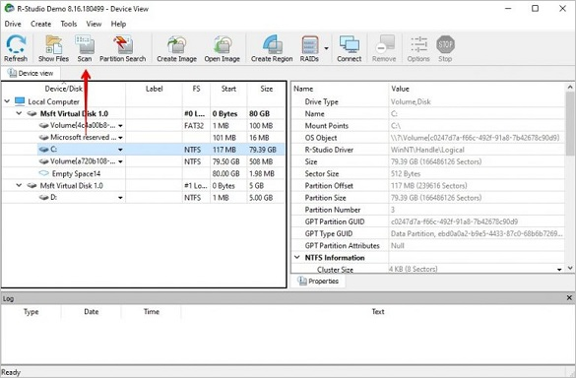Click the Create Image icon
This screenshot has height=378, width=576.
pyautogui.click(x=176, y=48)
